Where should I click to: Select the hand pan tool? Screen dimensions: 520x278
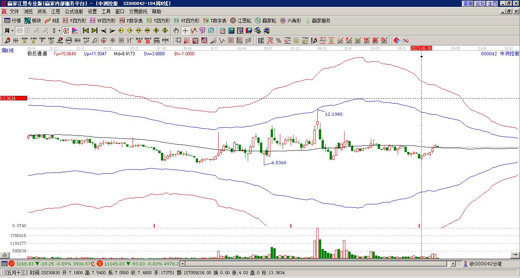click(x=176, y=31)
